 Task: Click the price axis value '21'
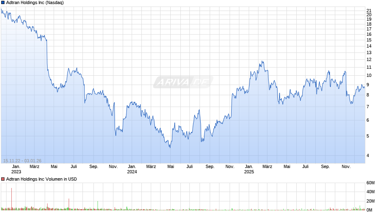(x=369, y=11)
